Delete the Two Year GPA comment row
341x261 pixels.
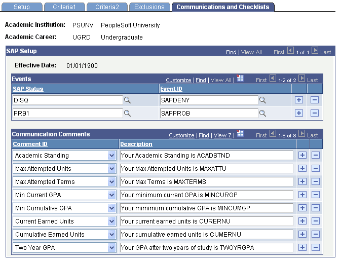(316, 247)
